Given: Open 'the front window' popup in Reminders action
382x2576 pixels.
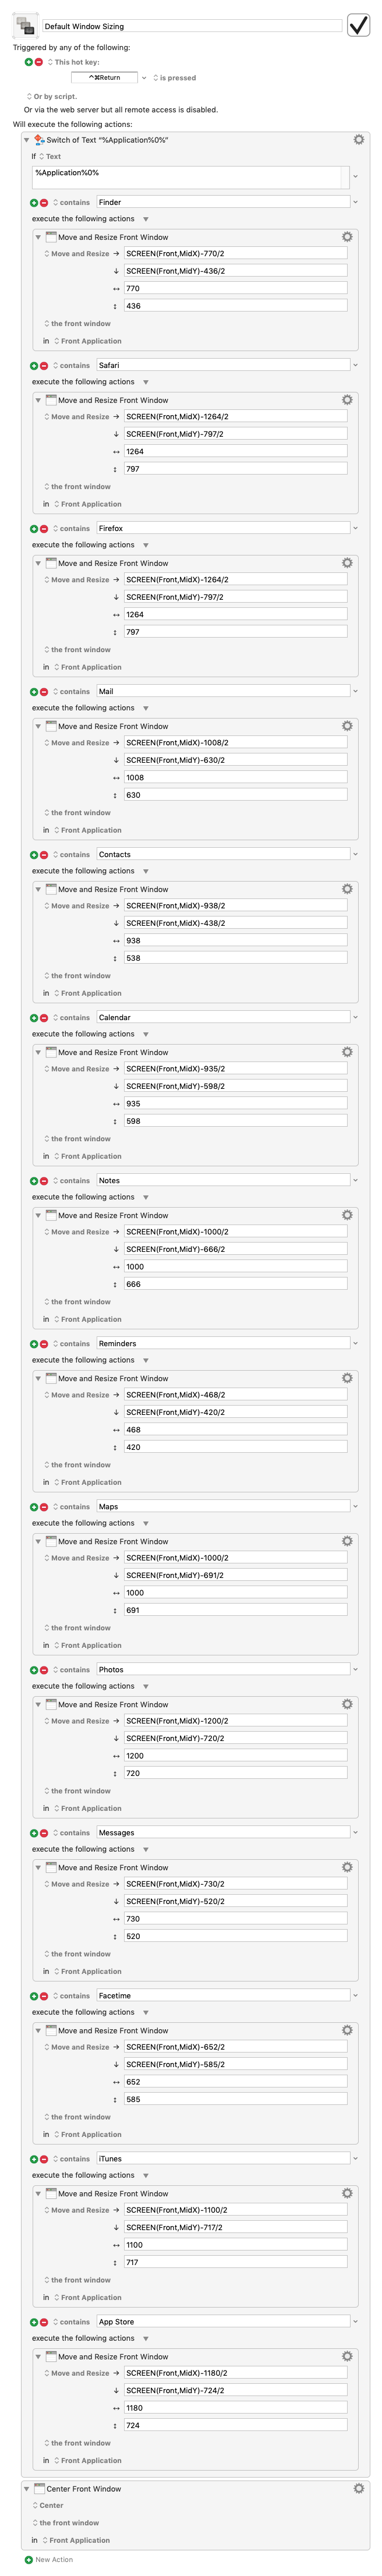Looking at the screenshot, I should (x=77, y=1465).
